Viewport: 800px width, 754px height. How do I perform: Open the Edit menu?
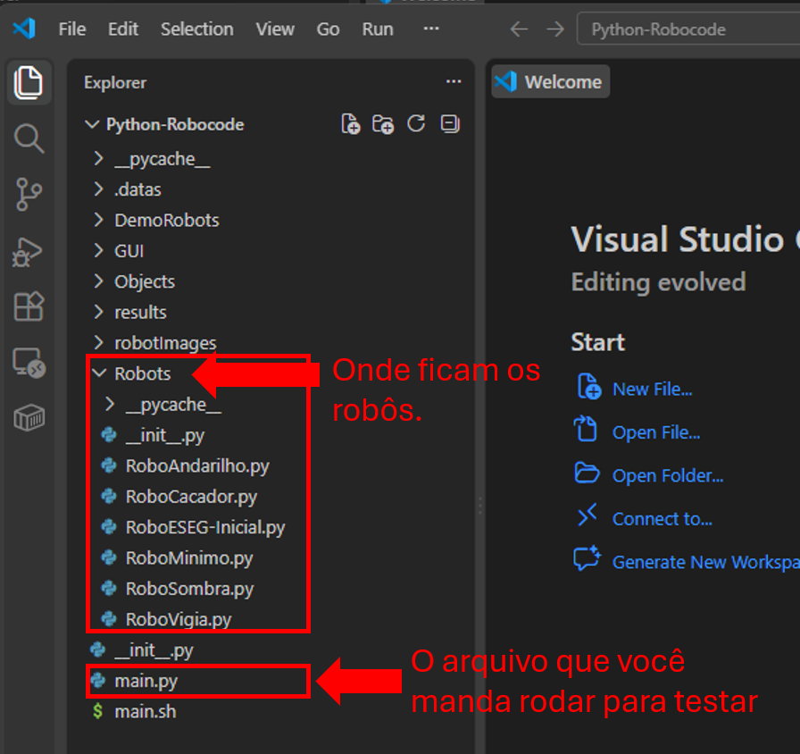123,29
